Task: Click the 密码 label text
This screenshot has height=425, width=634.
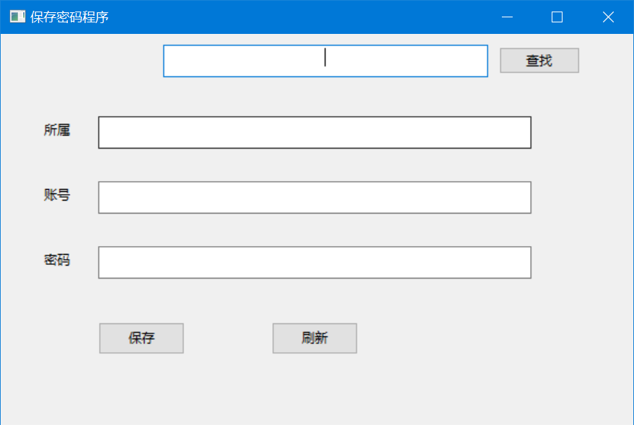Action: point(57,260)
